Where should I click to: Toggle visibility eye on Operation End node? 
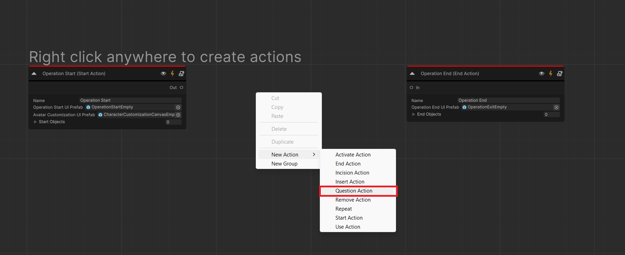541,74
